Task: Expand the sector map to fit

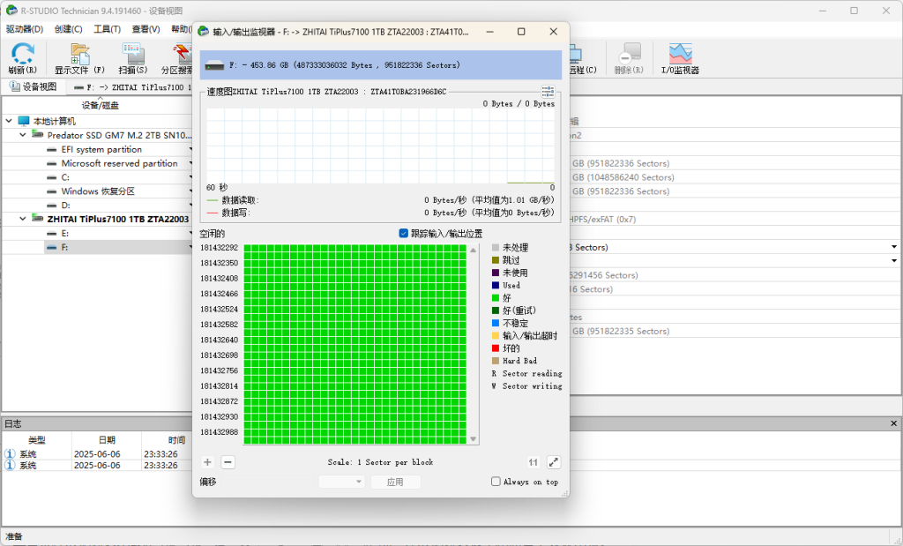Action: 553,461
